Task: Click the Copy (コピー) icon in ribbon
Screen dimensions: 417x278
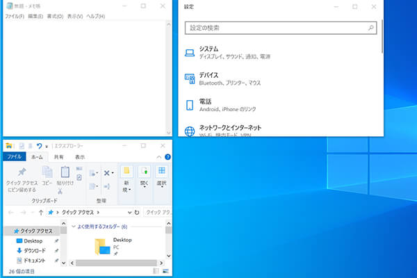Action: [47, 172]
